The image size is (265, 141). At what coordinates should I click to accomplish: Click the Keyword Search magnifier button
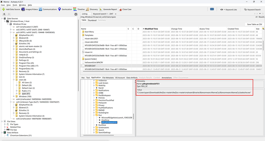point(252,10)
